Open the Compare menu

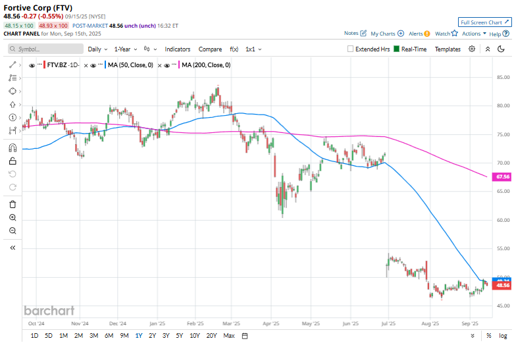click(x=210, y=49)
